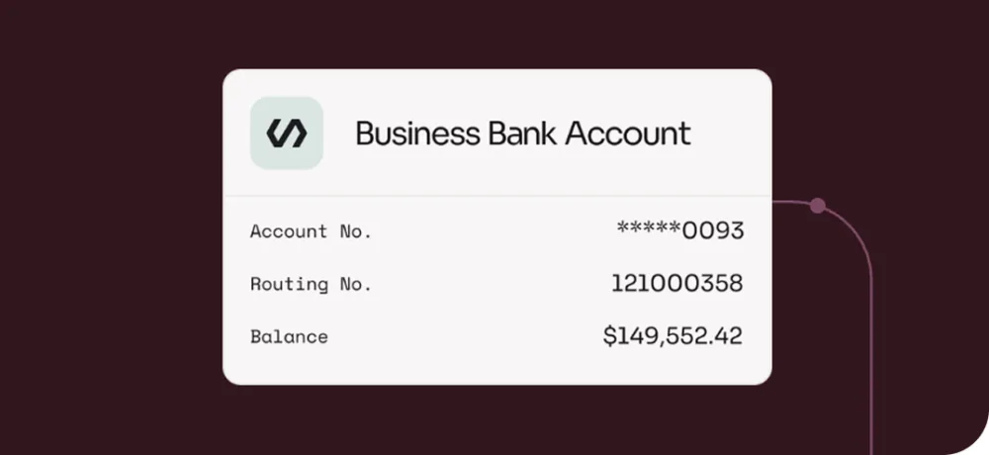Click the "Account No." label

click(x=311, y=231)
